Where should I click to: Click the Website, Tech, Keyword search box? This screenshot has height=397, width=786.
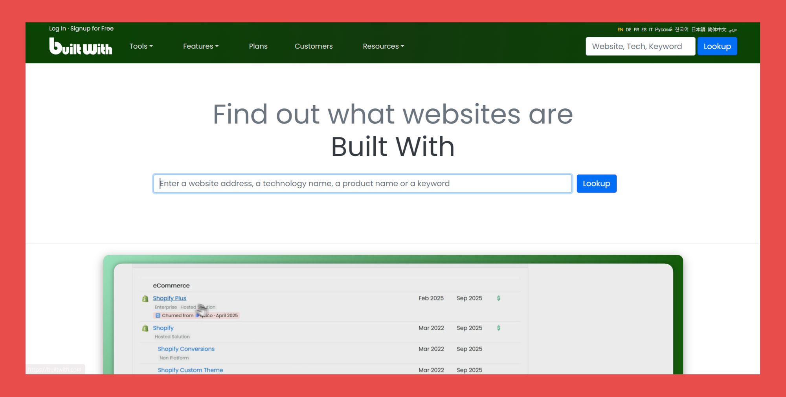click(640, 46)
